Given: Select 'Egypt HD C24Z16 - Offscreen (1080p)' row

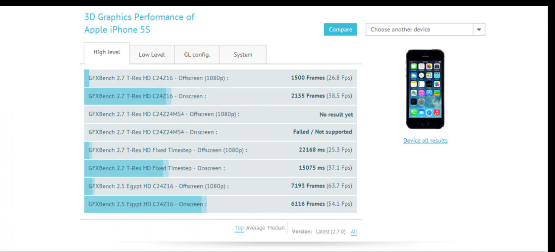Looking at the screenshot, I should click(x=220, y=186).
